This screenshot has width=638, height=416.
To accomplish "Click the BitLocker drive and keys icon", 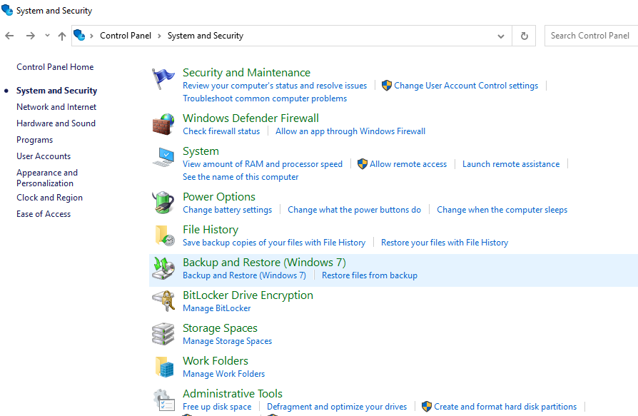I will (163, 301).
